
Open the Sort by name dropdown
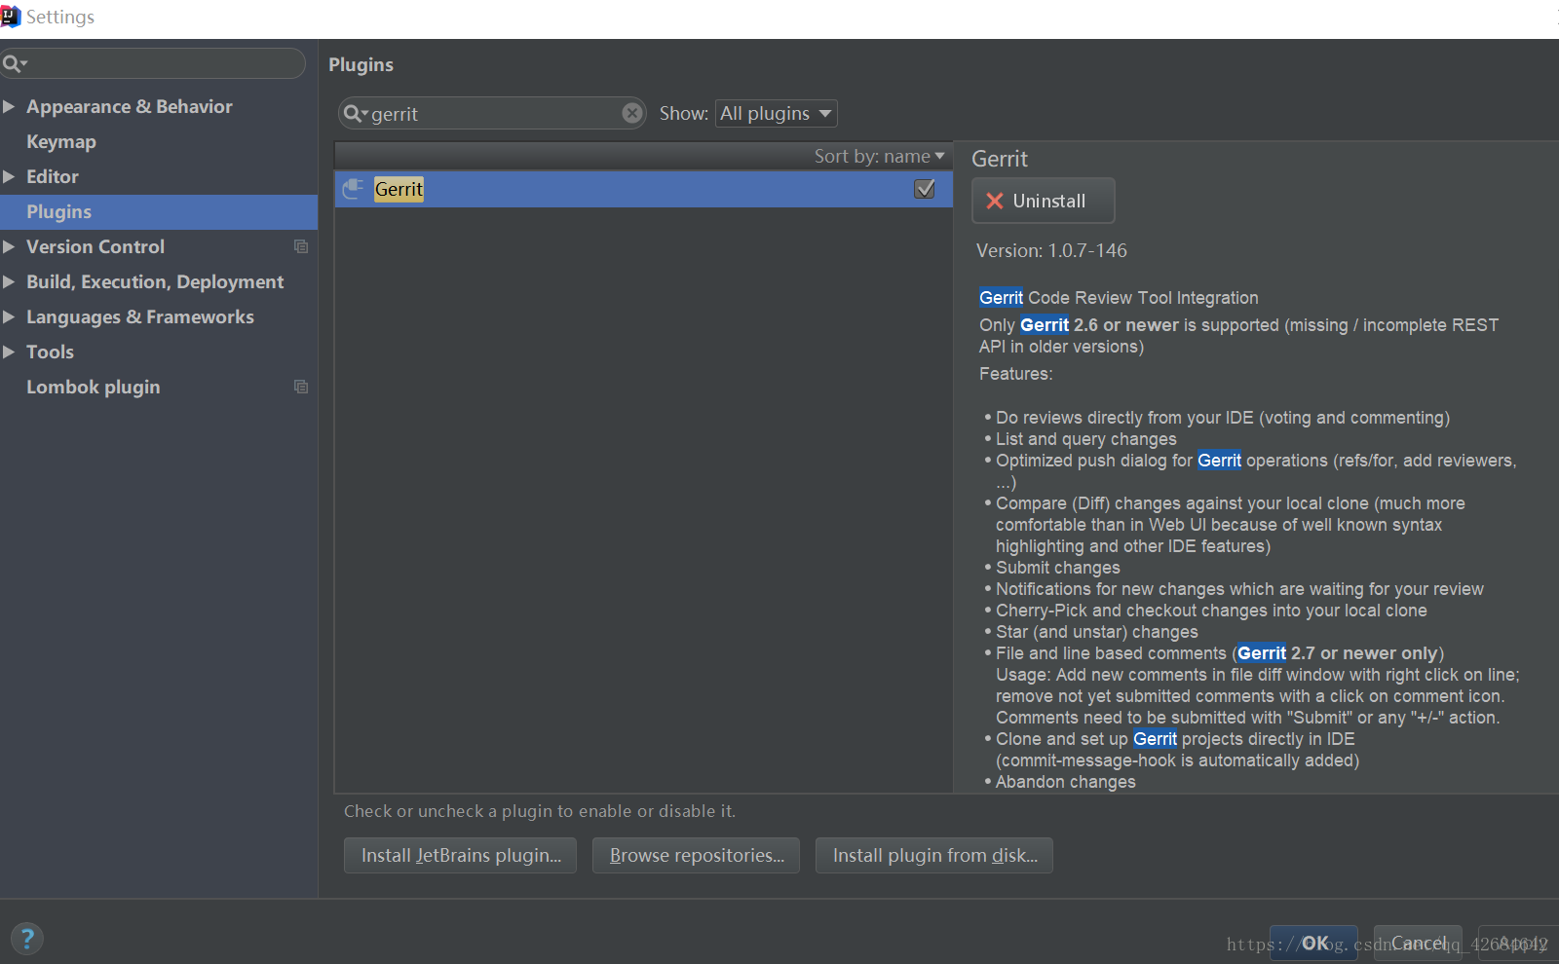click(x=879, y=156)
